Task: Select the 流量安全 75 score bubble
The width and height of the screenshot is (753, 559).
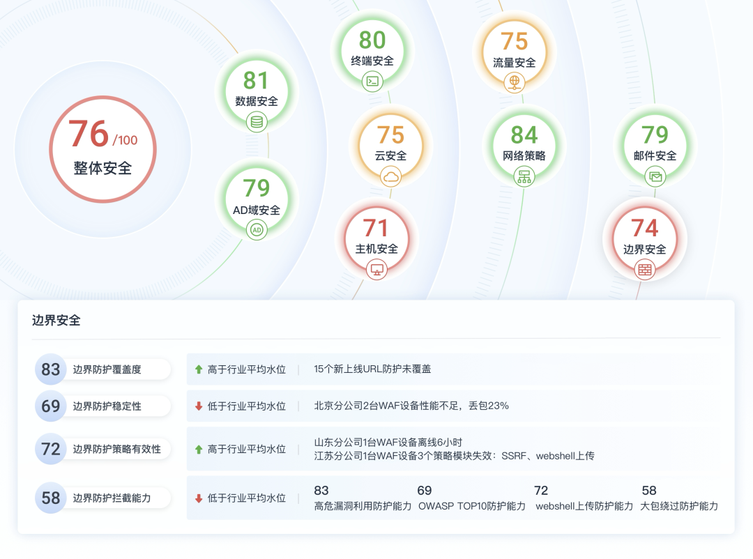Action: [x=515, y=52]
